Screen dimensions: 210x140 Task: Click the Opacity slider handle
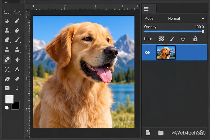click(x=203, y=31)
